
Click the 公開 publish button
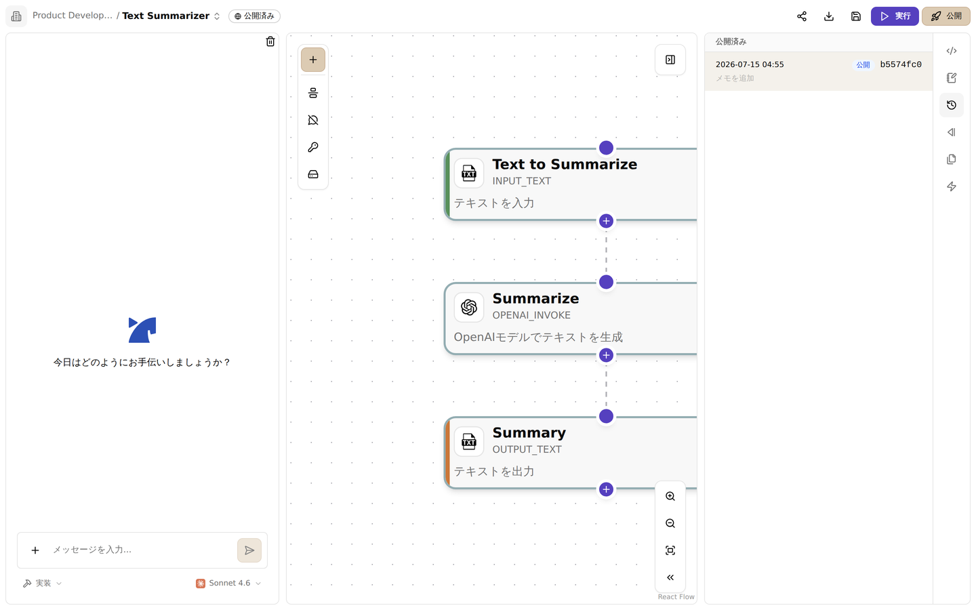pyautogui.click(x=946, y=16)
